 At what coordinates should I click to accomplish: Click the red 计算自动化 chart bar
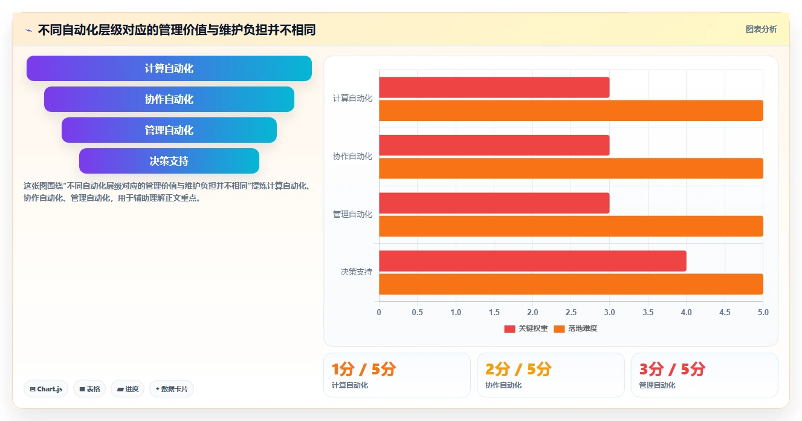click(x=494, y=87)
